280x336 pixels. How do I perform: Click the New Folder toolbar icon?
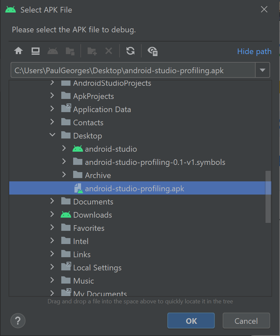(x=92, y=51)
